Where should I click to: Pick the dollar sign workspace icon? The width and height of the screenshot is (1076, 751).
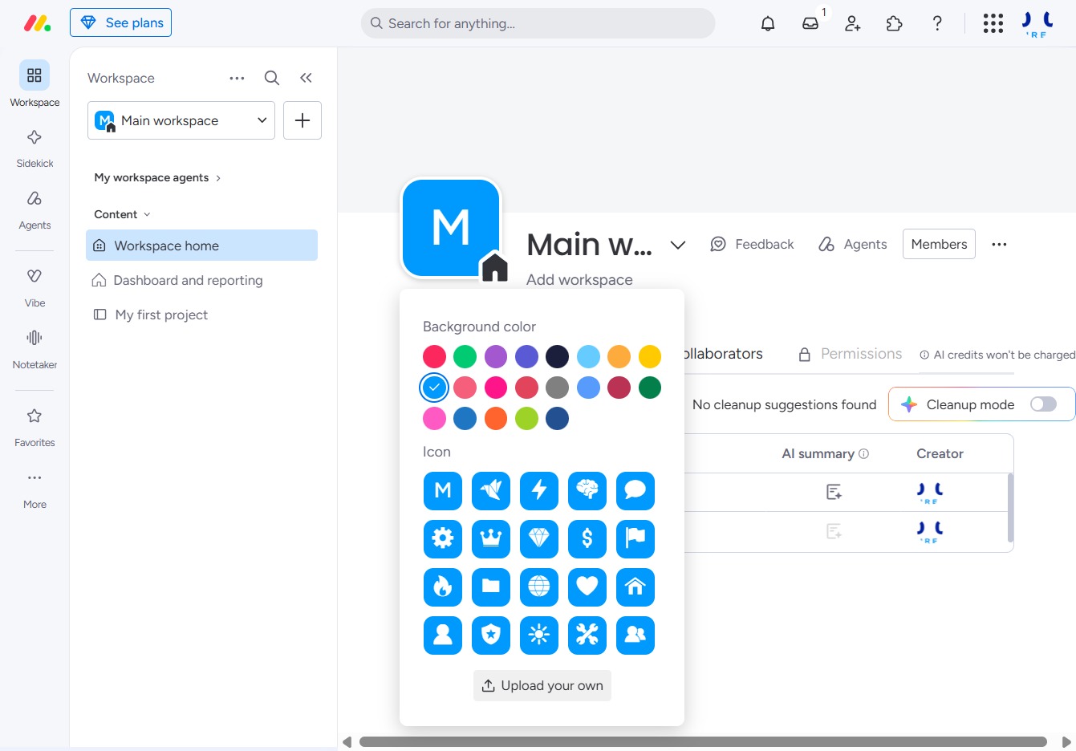[x=587, y=538]
